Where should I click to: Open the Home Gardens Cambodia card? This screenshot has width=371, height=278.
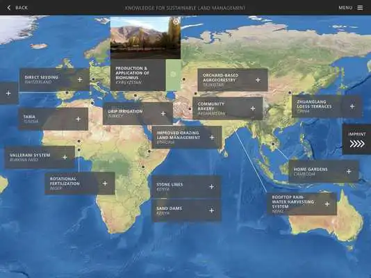(x=324, y=171)
